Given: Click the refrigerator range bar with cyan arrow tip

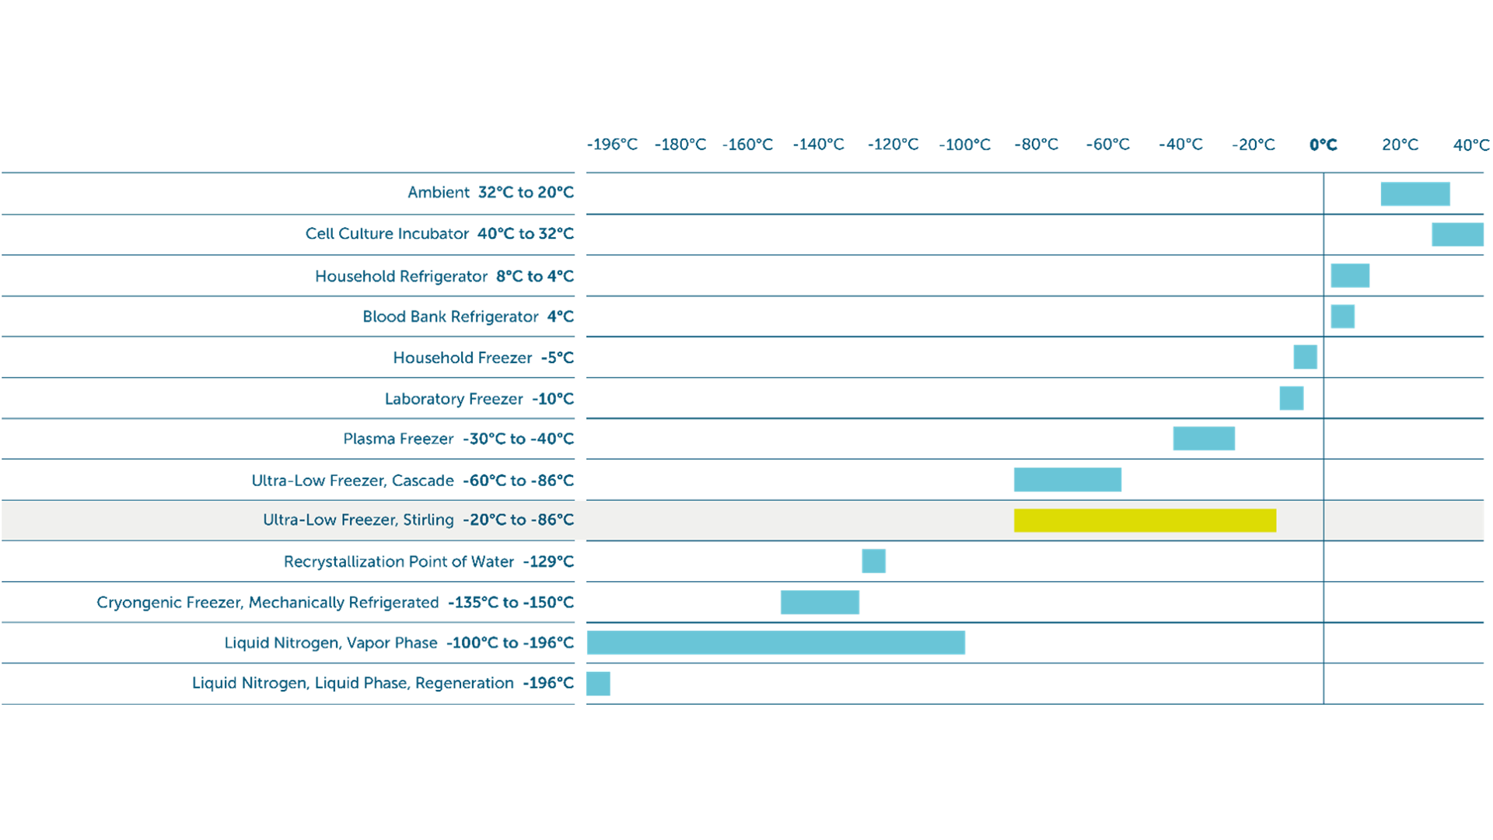Looking at the screenshot, I should coord(1355,275).
